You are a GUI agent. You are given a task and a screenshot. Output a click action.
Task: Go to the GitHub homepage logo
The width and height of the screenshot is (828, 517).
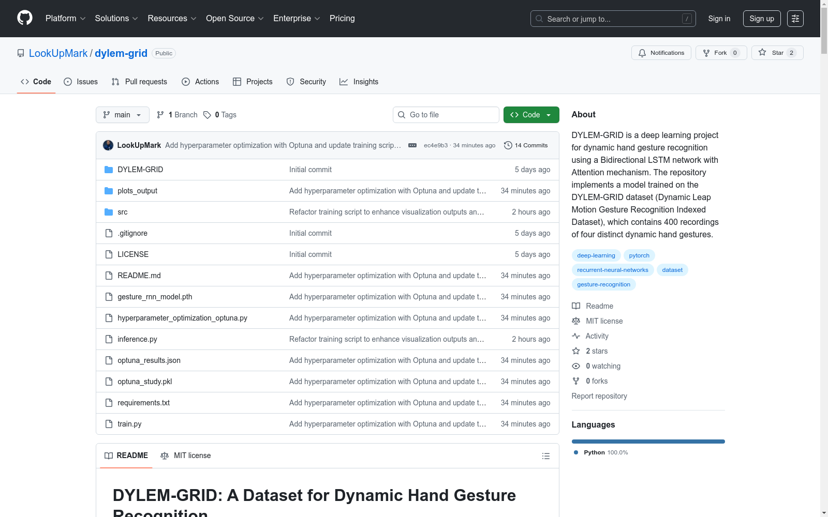pyautogui.click(x=25, y=18)
